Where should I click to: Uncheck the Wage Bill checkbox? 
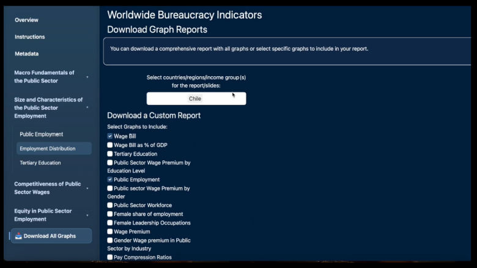click(x=110, y=136)
